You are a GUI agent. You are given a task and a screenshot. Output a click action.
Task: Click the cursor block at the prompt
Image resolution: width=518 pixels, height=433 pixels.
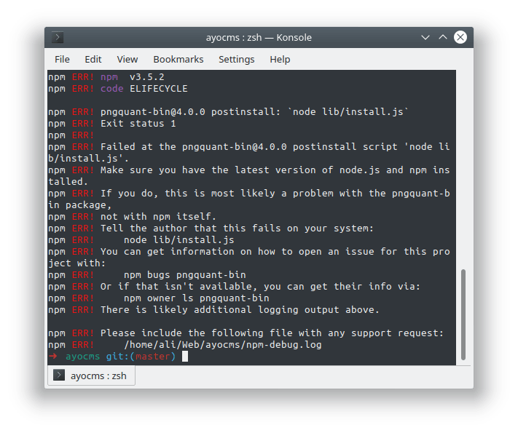185,356
